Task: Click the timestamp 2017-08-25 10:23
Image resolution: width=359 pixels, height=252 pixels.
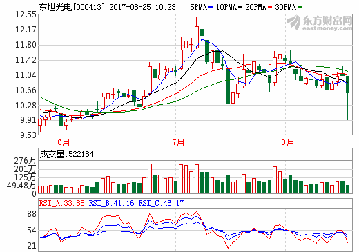Action: [x=143, y=7]
